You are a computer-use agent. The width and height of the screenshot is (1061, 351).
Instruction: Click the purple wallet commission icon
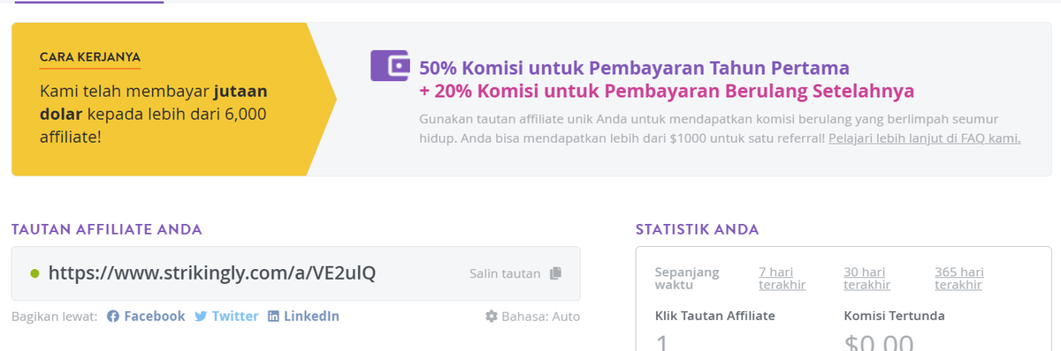390,66
